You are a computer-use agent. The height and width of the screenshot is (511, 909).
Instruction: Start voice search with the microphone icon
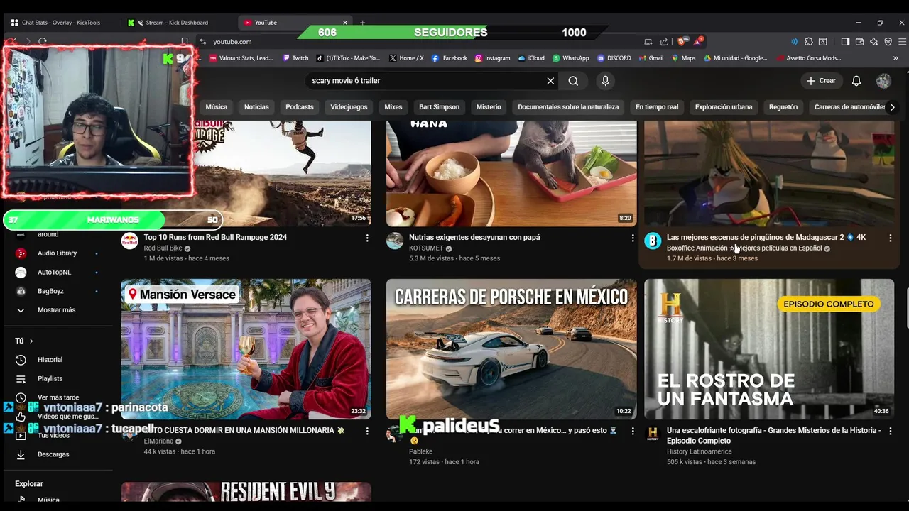point(605,81)
